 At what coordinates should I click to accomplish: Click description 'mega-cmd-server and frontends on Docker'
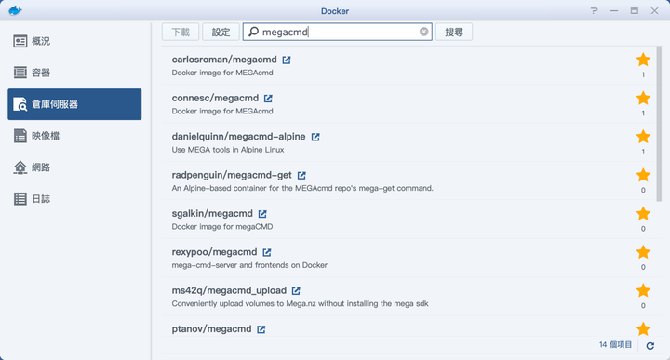coord(249,265)
